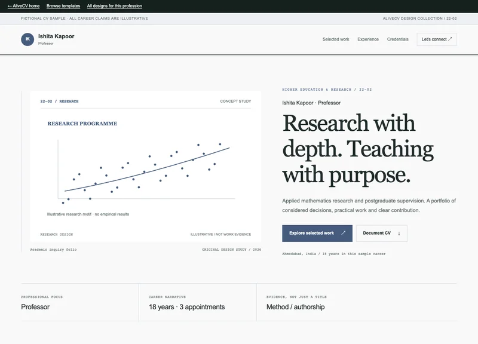
Task: Jump to Experience section
Action: [368, 39]
